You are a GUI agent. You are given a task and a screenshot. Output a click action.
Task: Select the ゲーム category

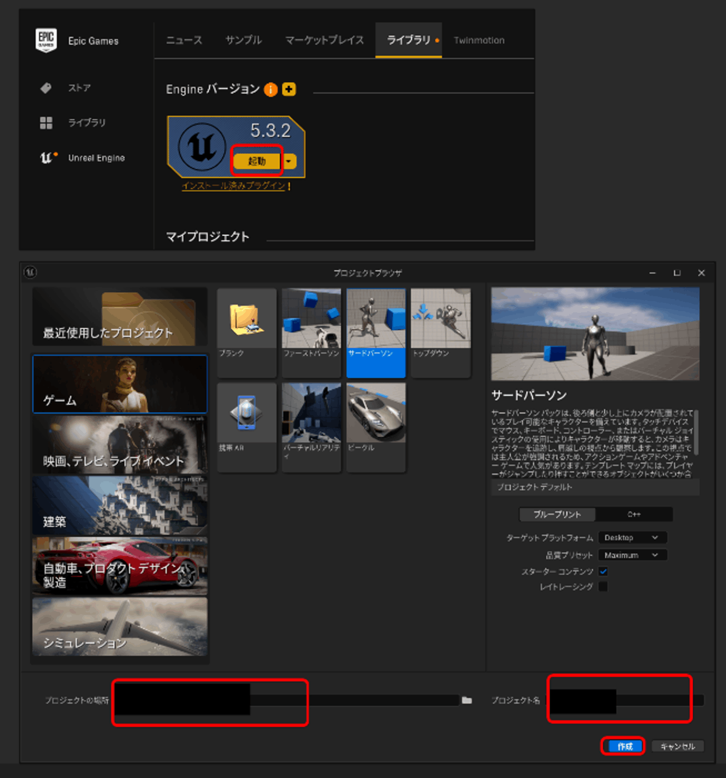[120, 384]
